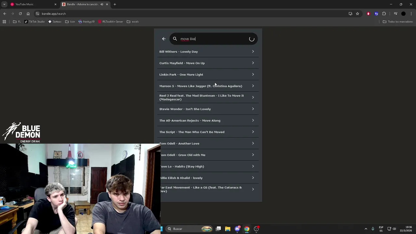Viewport: 416px width, 234px height.
Task: Navigate back in the browser
Action: (5, 14)
